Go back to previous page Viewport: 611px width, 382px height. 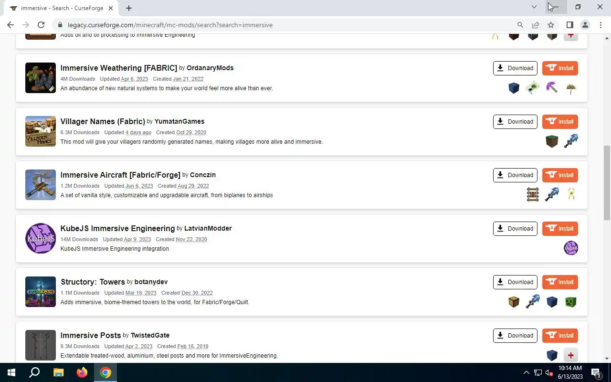click(11, 25)
